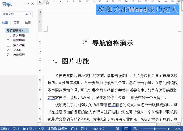This screenshot has height=131, width=183.
Task: Close the navigation pane
Action: point(33,4)
